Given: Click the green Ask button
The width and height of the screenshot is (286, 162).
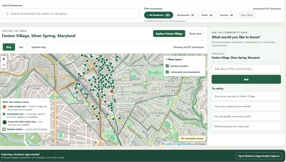Looking at the screenshot, I should (x=246, y=80).
